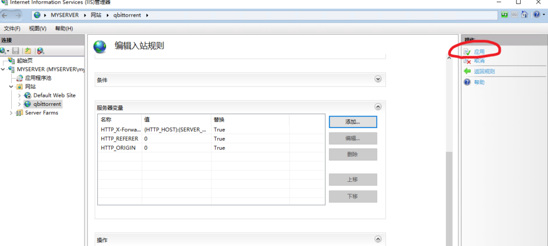Click the up folder icon in connections toolbar
This screenshot has width=548, height=246.
tap(27, 51)
